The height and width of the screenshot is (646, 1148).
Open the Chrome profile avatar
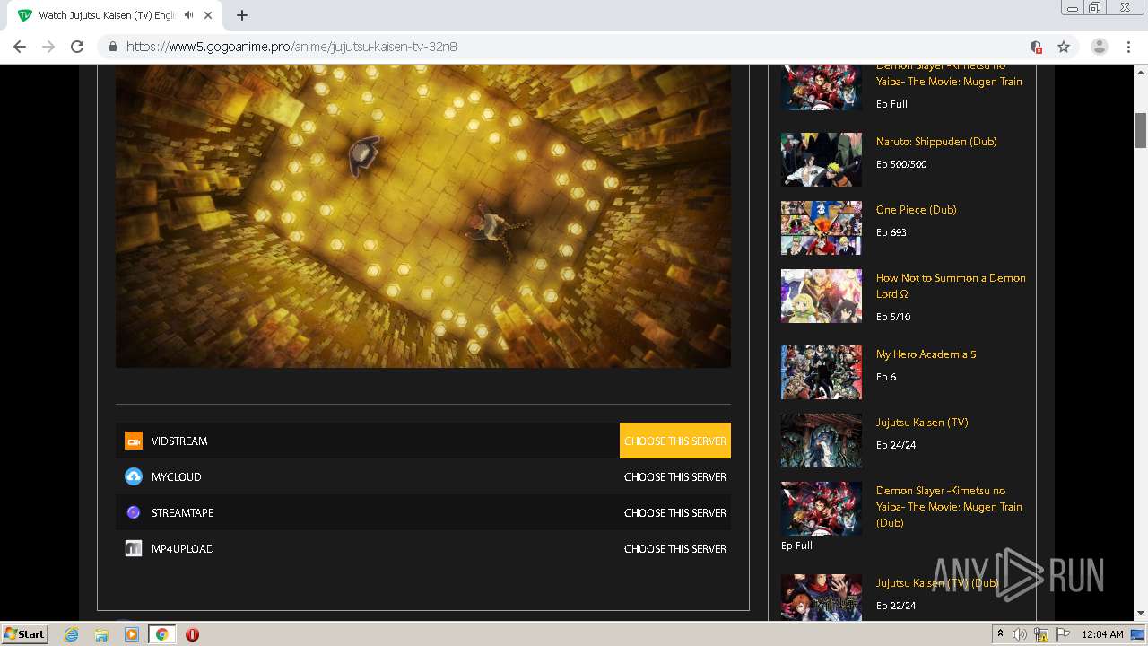tap(1100, 47)
